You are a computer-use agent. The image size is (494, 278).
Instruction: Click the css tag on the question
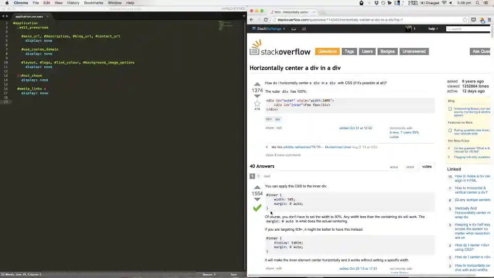277,119
